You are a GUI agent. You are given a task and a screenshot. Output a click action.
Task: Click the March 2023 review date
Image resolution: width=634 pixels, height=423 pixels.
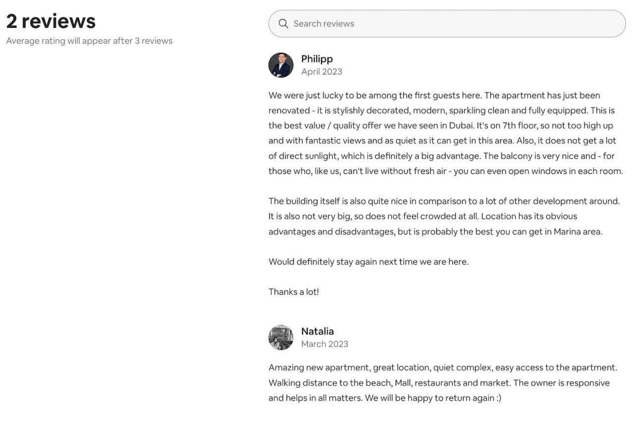point(324,344)
